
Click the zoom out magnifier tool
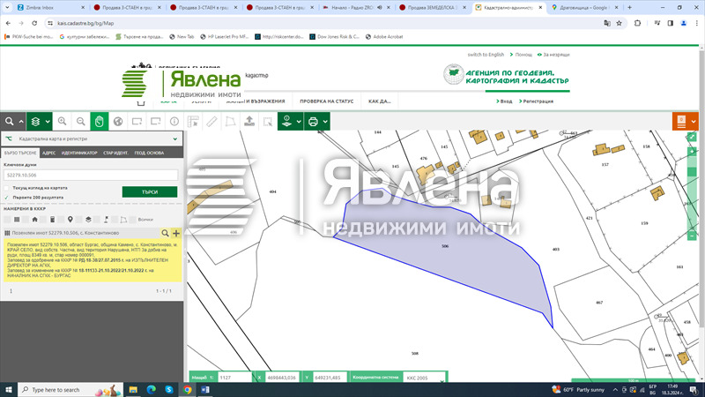(80, 121)
